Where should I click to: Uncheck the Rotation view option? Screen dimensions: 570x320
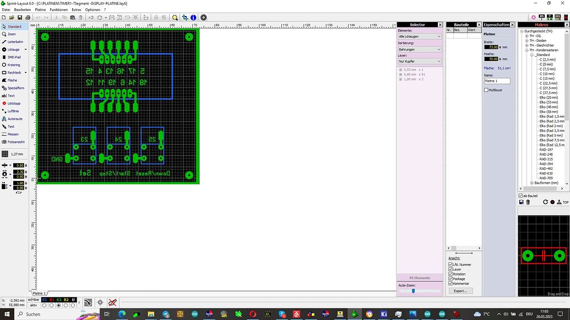451,274
